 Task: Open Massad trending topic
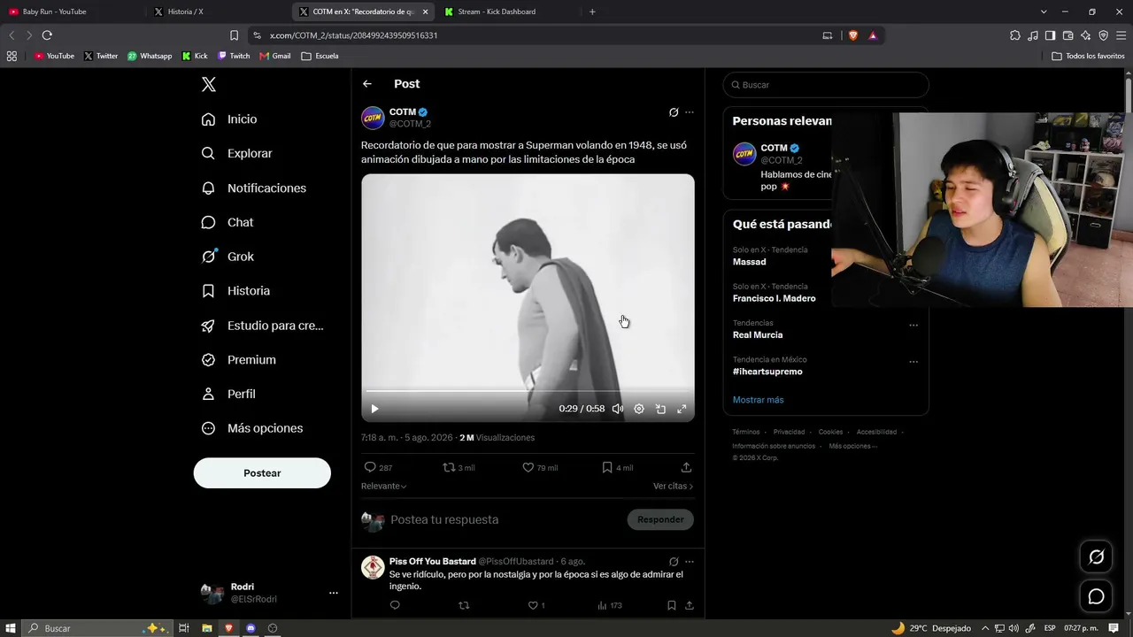click(x=749, y=262)
